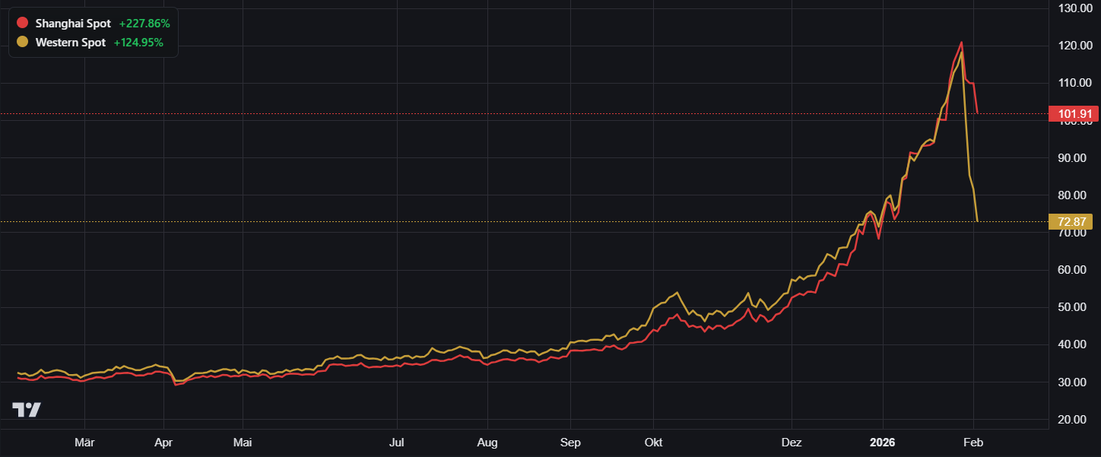This screenshot has height=457, width=1101.
Task: Click the Mär label on time axis
Action: pyautogui.click(x=84, y=442)
